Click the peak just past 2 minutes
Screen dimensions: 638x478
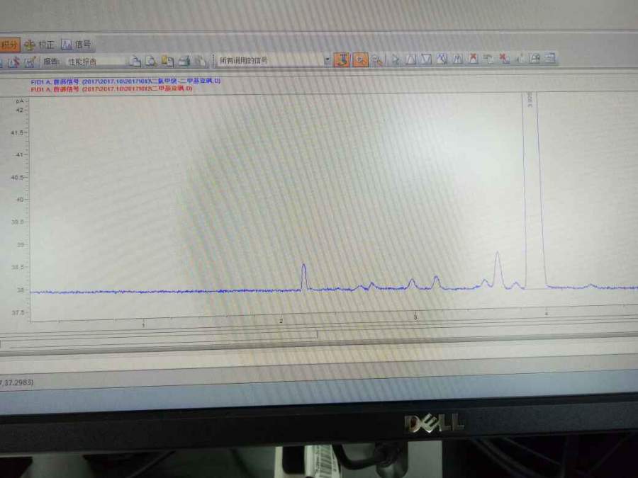[x=303, y=277]
